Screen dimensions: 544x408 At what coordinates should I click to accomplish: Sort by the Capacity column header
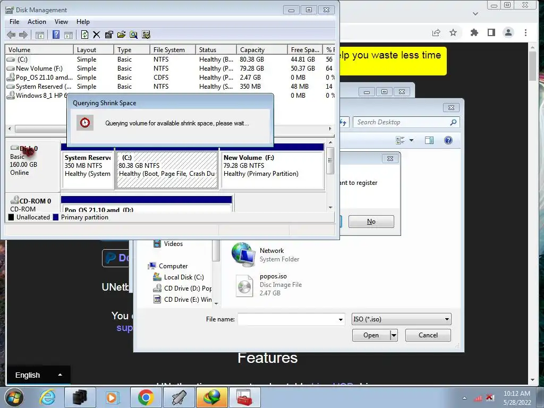(x=262, y=49)
